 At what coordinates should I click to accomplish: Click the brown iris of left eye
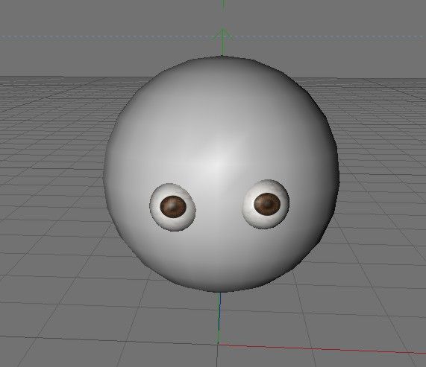pyautogui.click(x=173, y=207)
